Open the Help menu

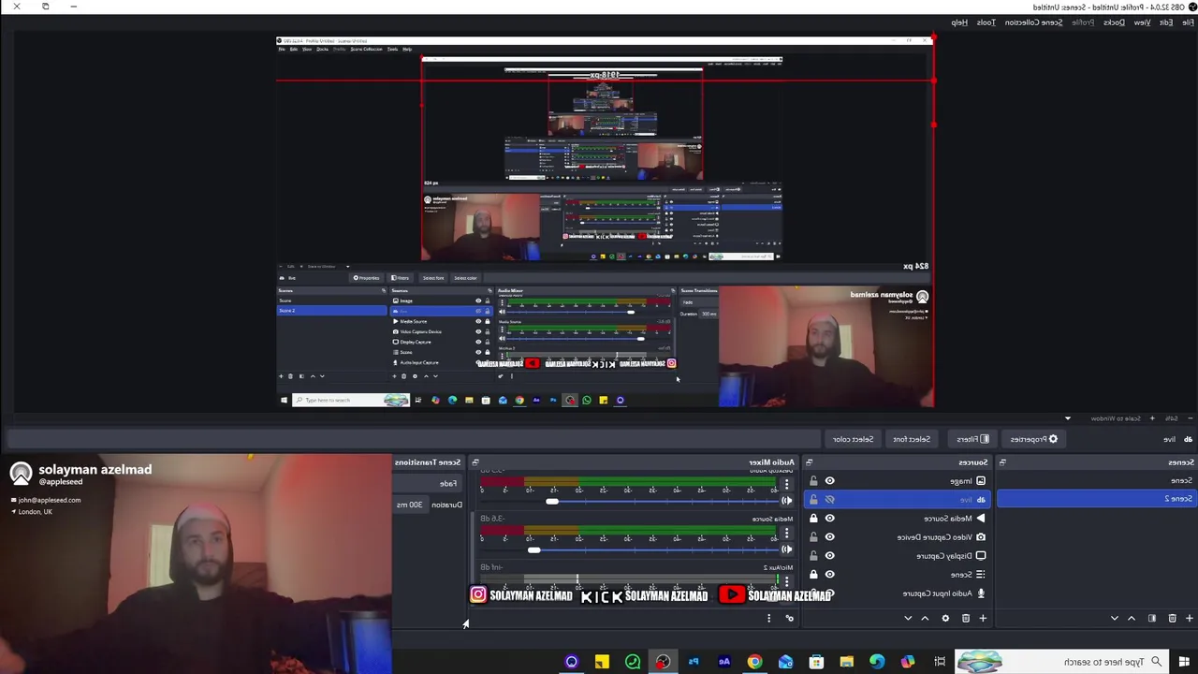pyautogui.click(x=960, y=22)
